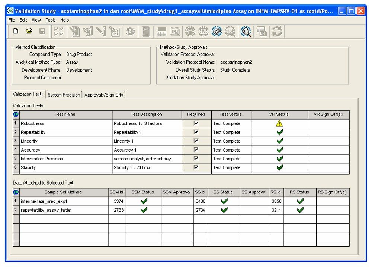The image size is (372, 267).
Task: Toggle the Required checkbox for Robustness
Action: coord(196,123)
